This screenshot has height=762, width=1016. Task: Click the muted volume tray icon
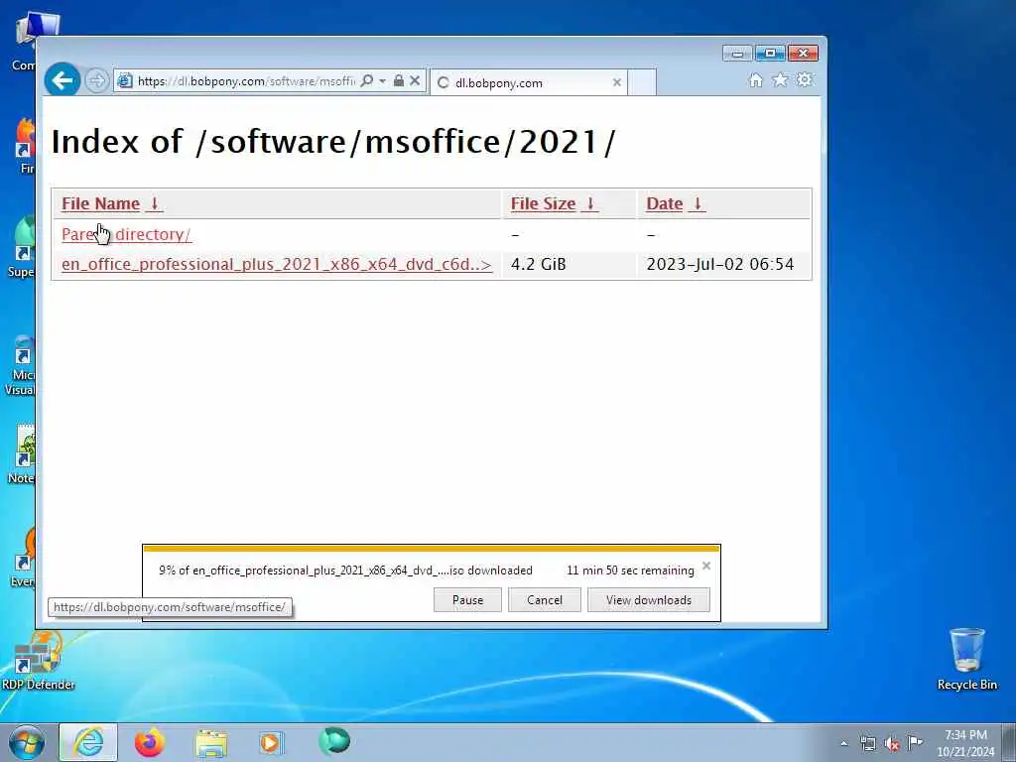pos(892,744)
